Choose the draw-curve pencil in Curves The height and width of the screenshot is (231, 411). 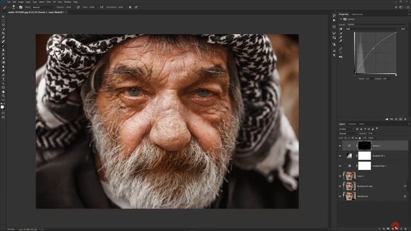point(341,49)
